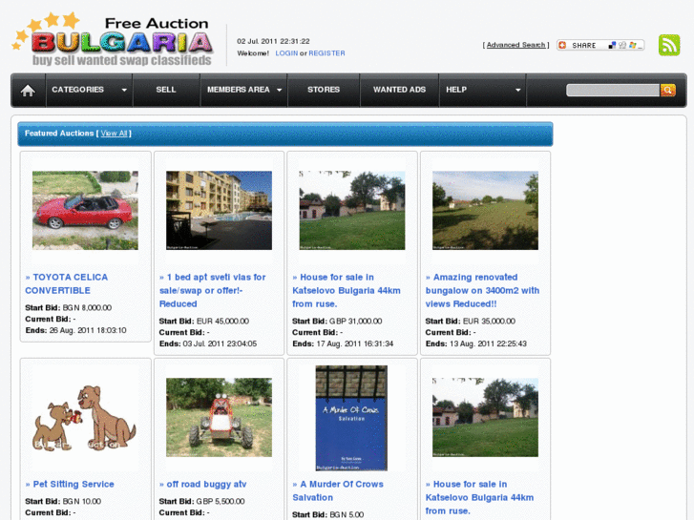Open the off road buggy photo
694x520 pixels.
click(220, 417)
